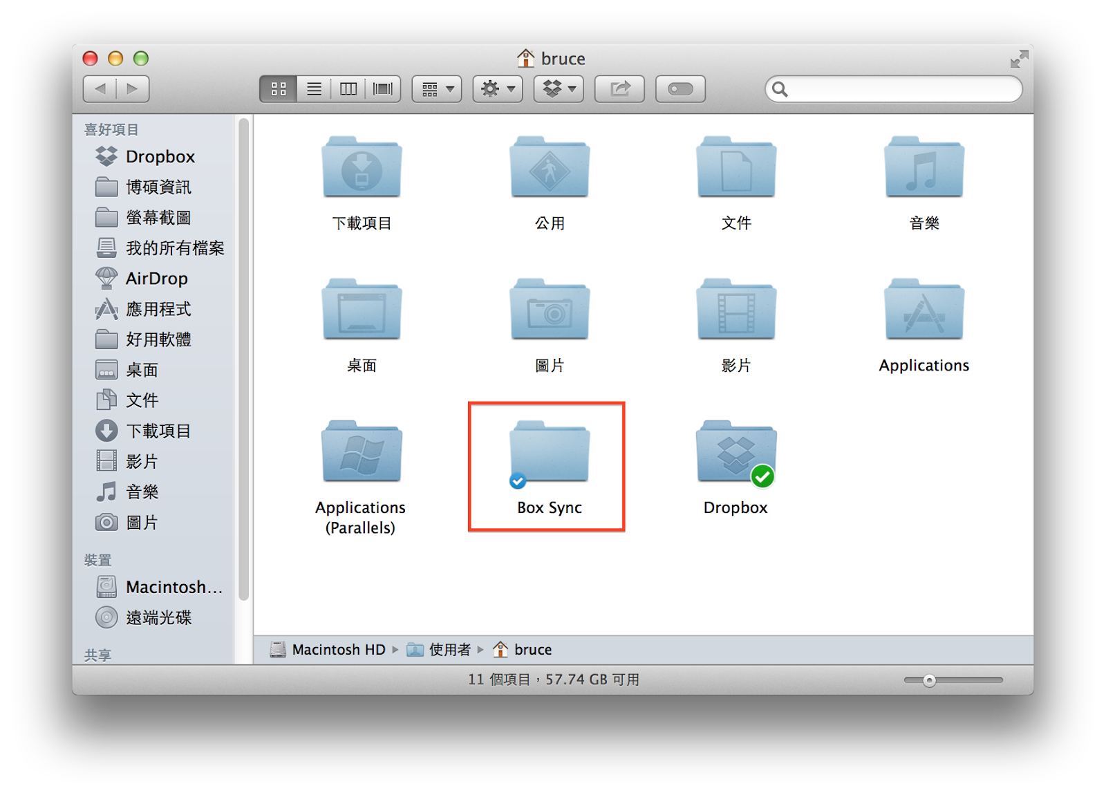Select the 圖片 camera folder in main pane
1106x795 pixels.
550,309
